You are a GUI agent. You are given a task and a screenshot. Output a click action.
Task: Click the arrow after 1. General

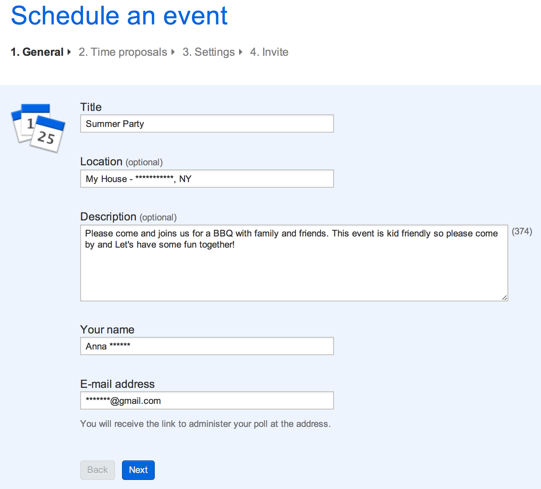pos(69,52)
